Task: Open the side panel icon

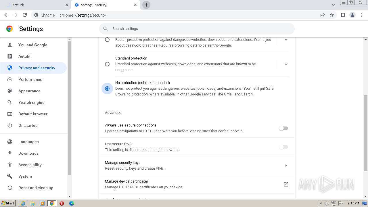Action: point(343,15)
